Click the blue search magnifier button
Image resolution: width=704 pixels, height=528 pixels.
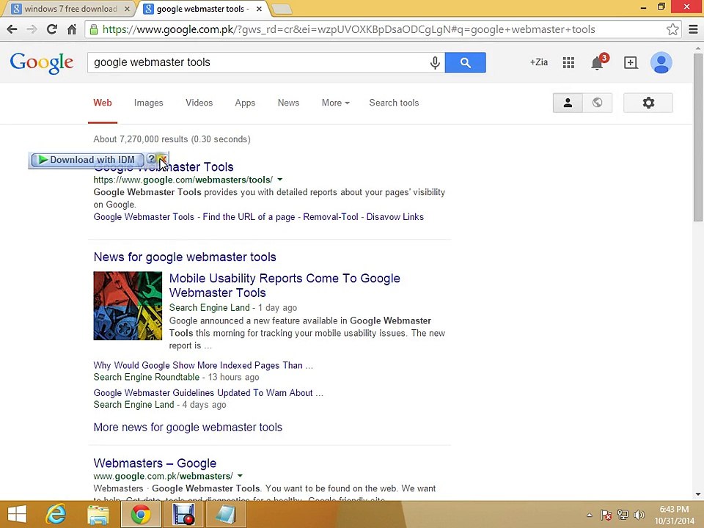465,62
